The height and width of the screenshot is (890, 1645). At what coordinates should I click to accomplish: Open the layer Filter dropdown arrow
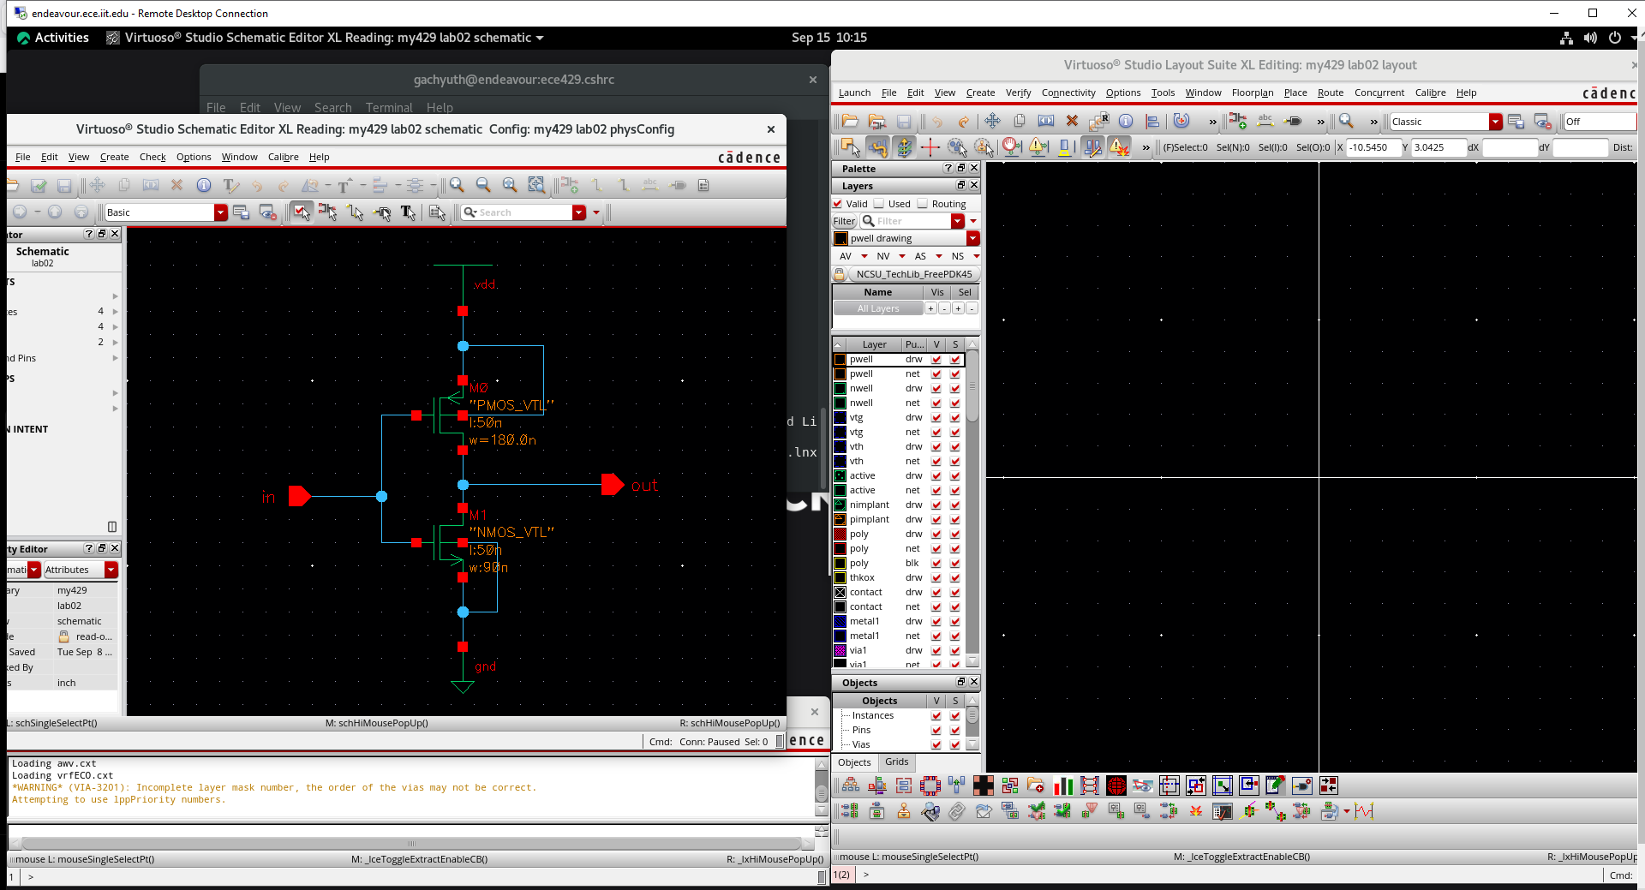click(x=958, y=221)
